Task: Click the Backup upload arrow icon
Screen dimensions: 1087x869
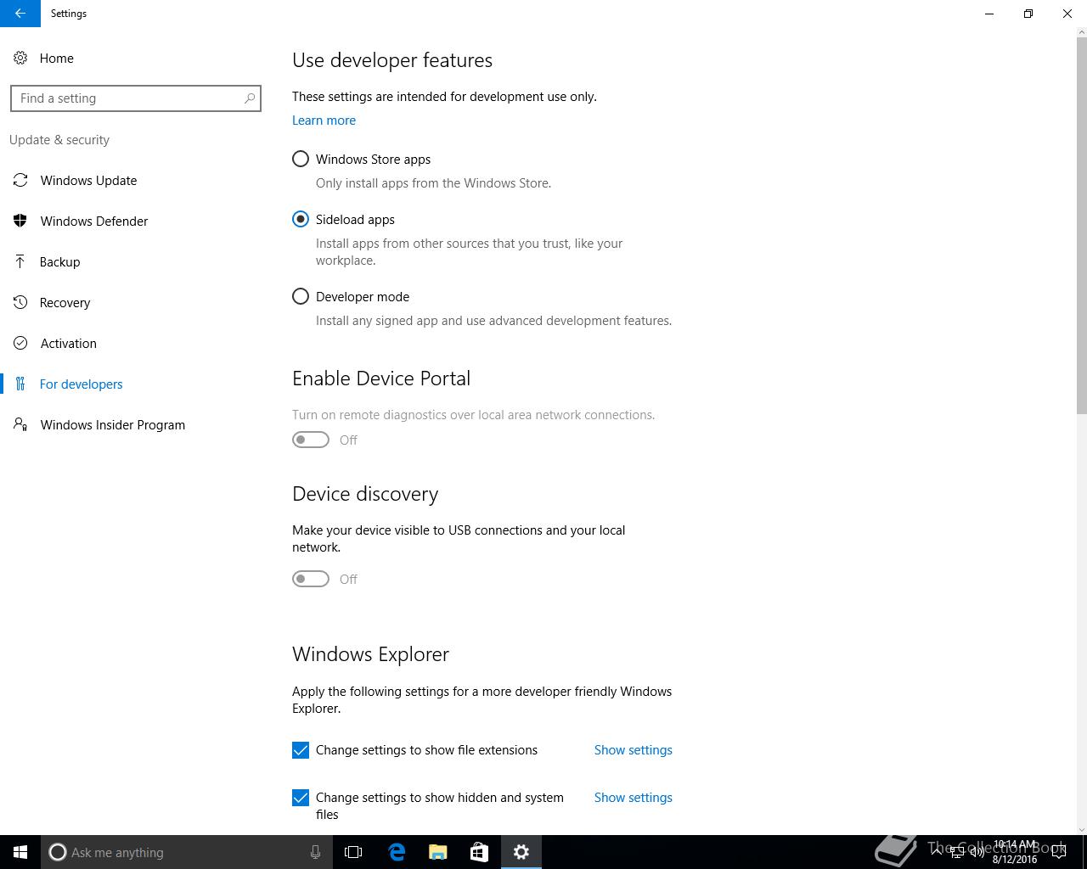Action: 20,261
